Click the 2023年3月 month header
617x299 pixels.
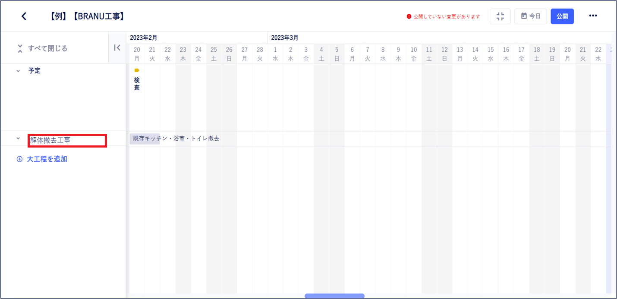tap(285, 38)
